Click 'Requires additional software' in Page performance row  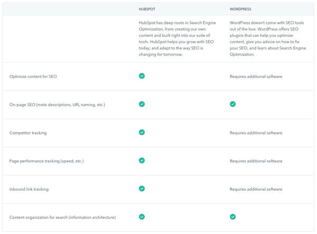pyautogui.click(x=256, y=161)
